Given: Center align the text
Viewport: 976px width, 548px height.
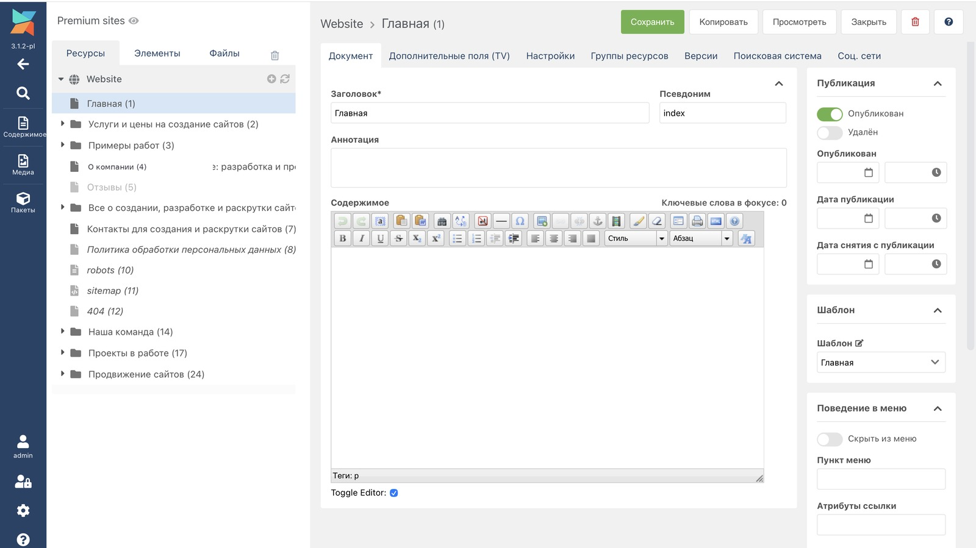Looking at the screenshot, I should 554,238.
